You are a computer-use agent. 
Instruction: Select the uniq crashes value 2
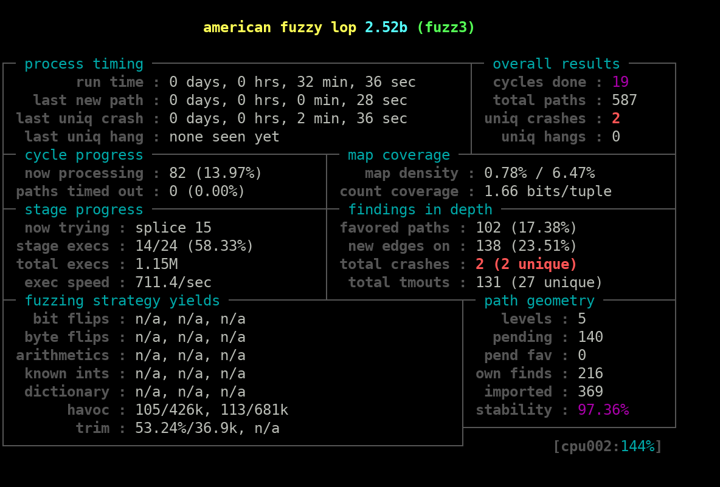pos(616,119)
